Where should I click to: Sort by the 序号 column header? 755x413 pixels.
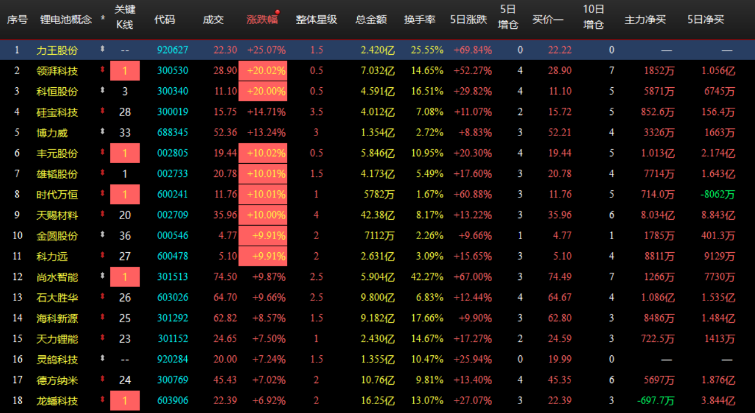tap(17, 19)
